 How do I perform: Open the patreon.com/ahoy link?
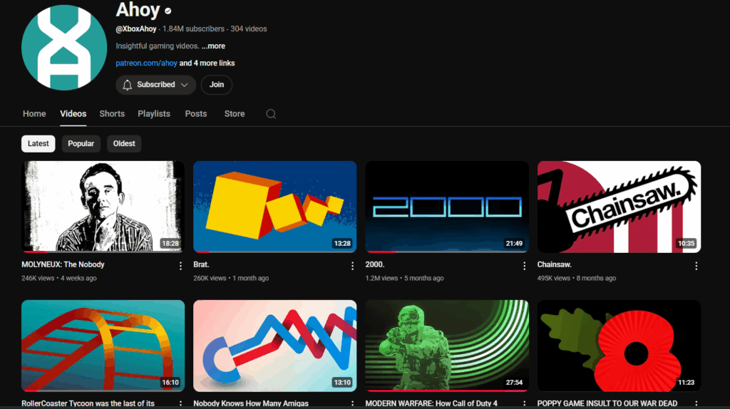pos(146,63)
